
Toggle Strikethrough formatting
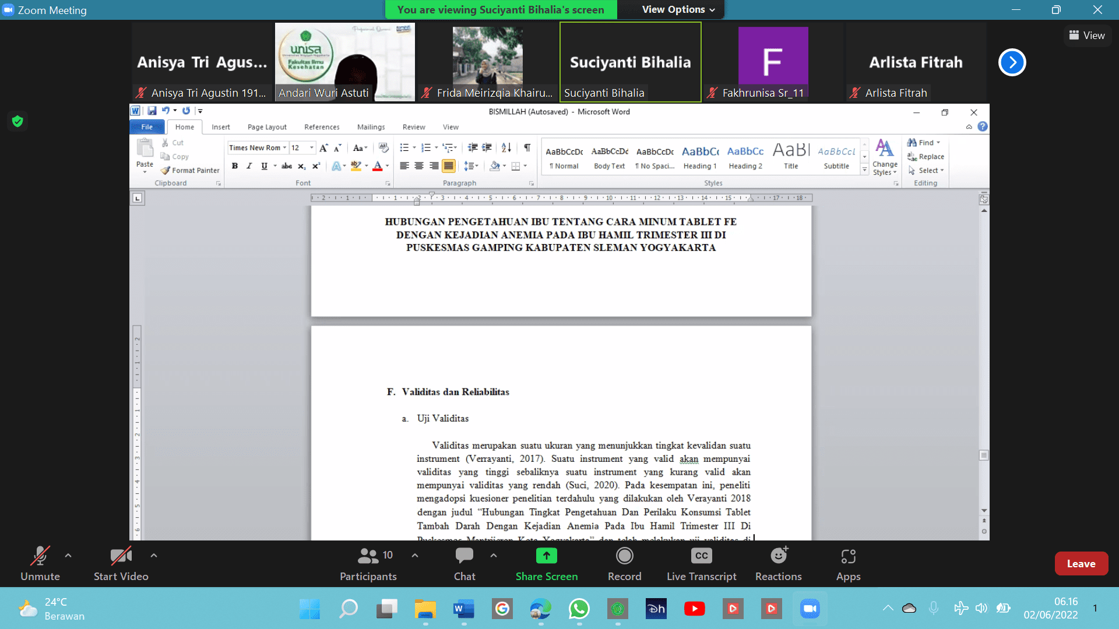287,166
